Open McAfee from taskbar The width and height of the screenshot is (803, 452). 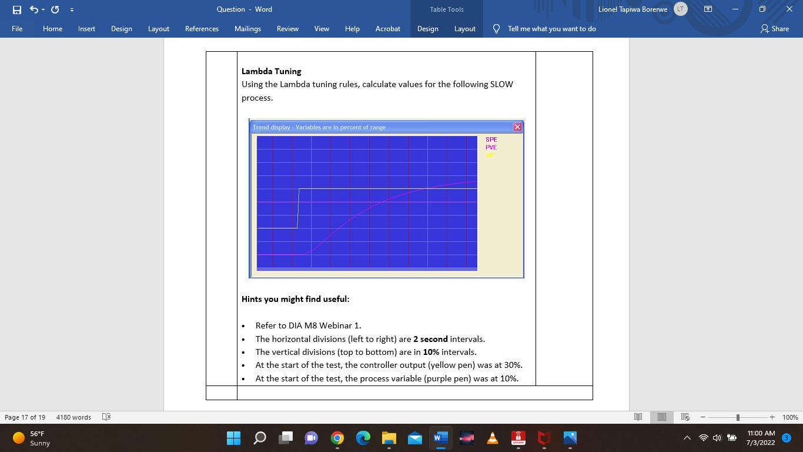[544, 438]
